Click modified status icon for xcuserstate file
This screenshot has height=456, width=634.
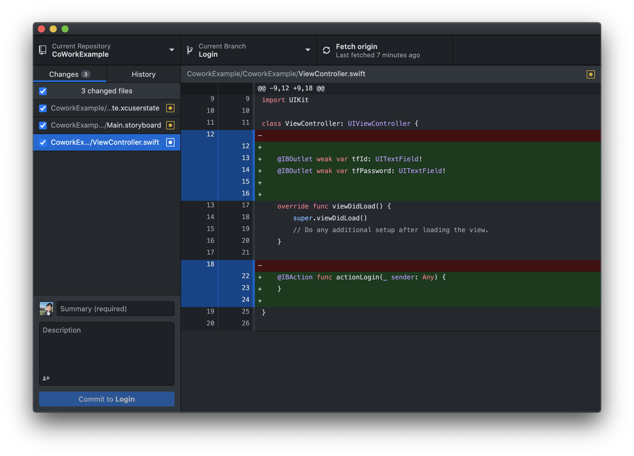[170, 108]
